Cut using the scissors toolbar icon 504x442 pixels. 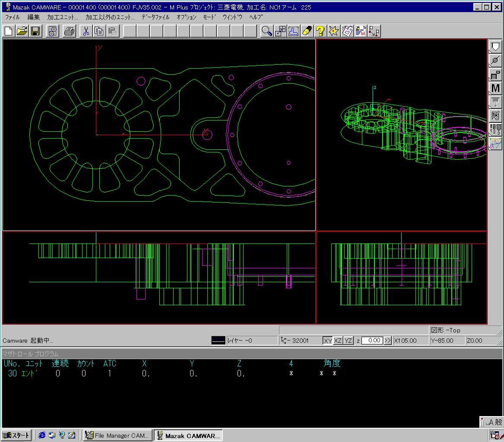(x=86, y=31)
